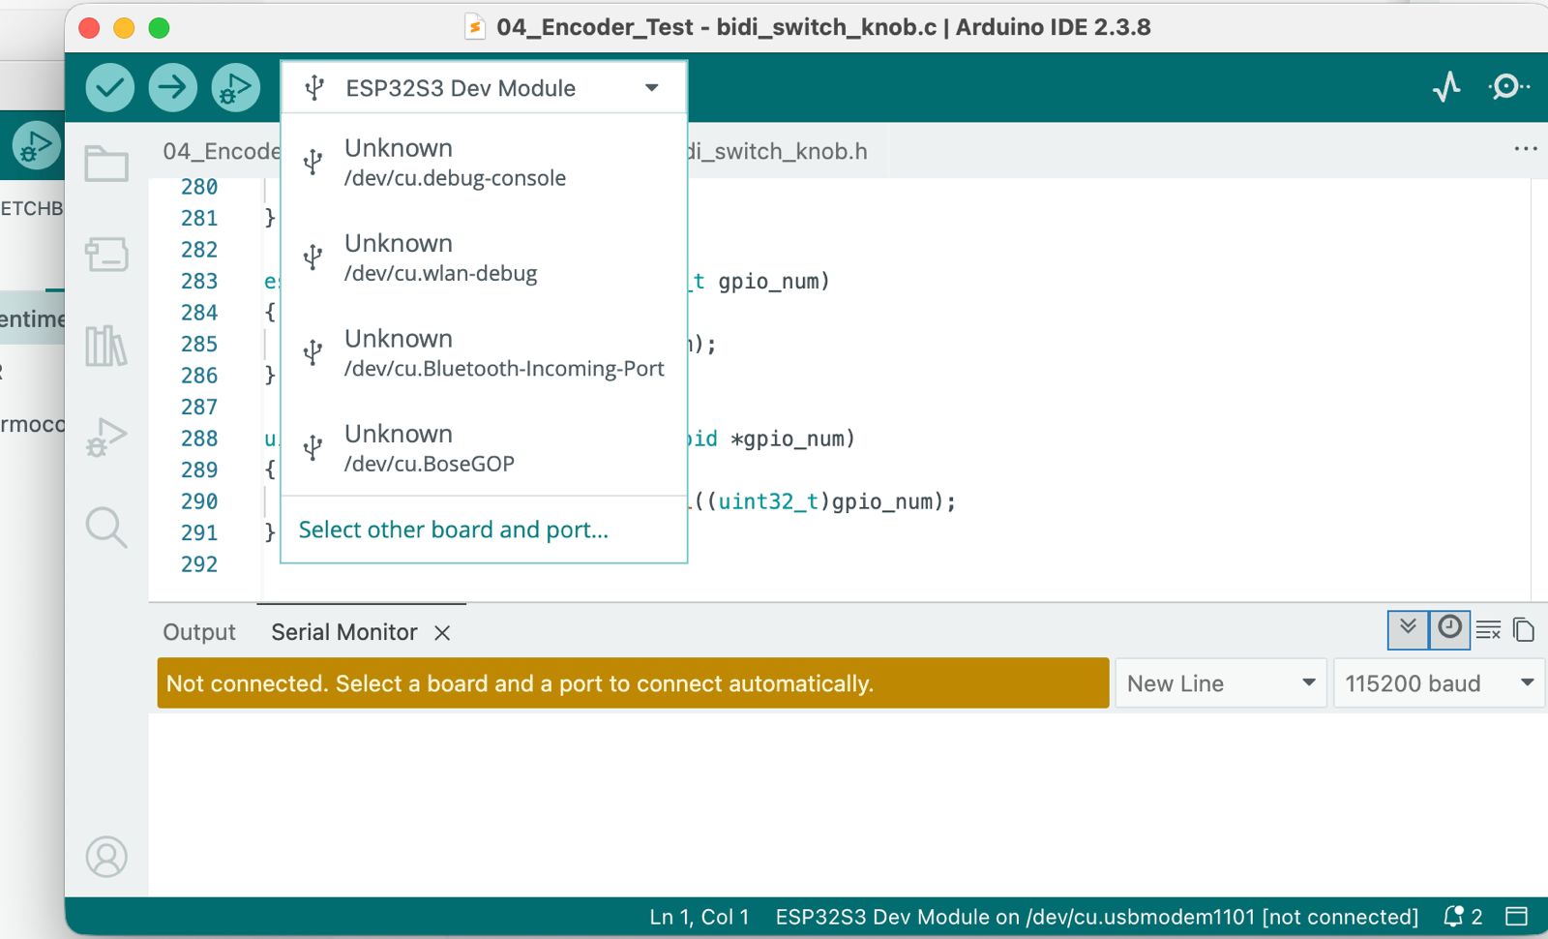Viewport: 1548px width, 939px height.
Task: Open the New Line line-ending dropdown
Action: (x=1220, y=683)
